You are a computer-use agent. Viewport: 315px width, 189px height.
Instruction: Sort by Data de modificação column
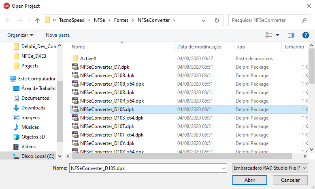pyautogui.click(x=199, y=47)
